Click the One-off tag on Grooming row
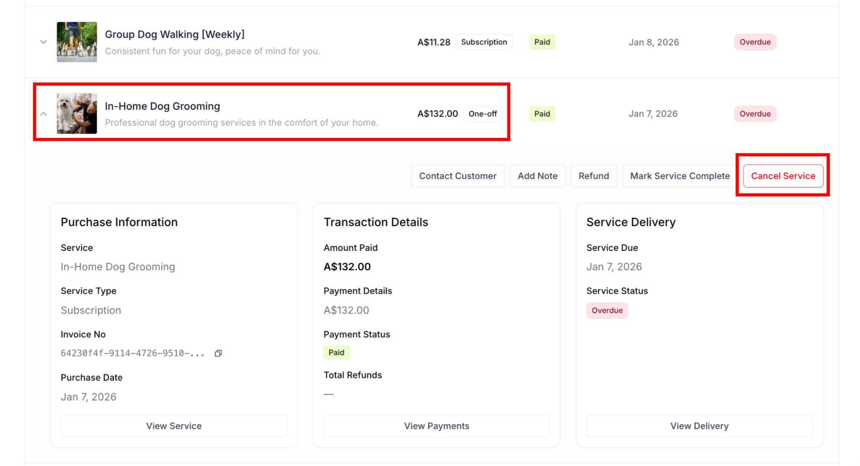This screenshot has height=466, width=860. tap(482, 114)
